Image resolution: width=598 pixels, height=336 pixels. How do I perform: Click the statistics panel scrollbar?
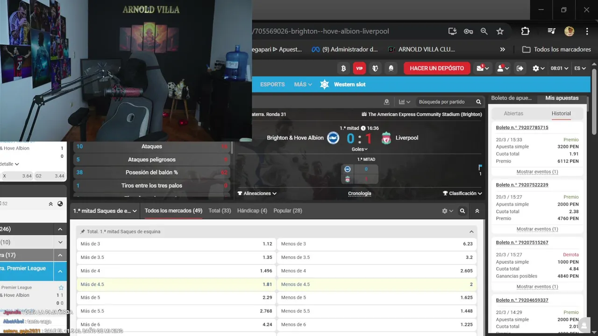point(232,148)
